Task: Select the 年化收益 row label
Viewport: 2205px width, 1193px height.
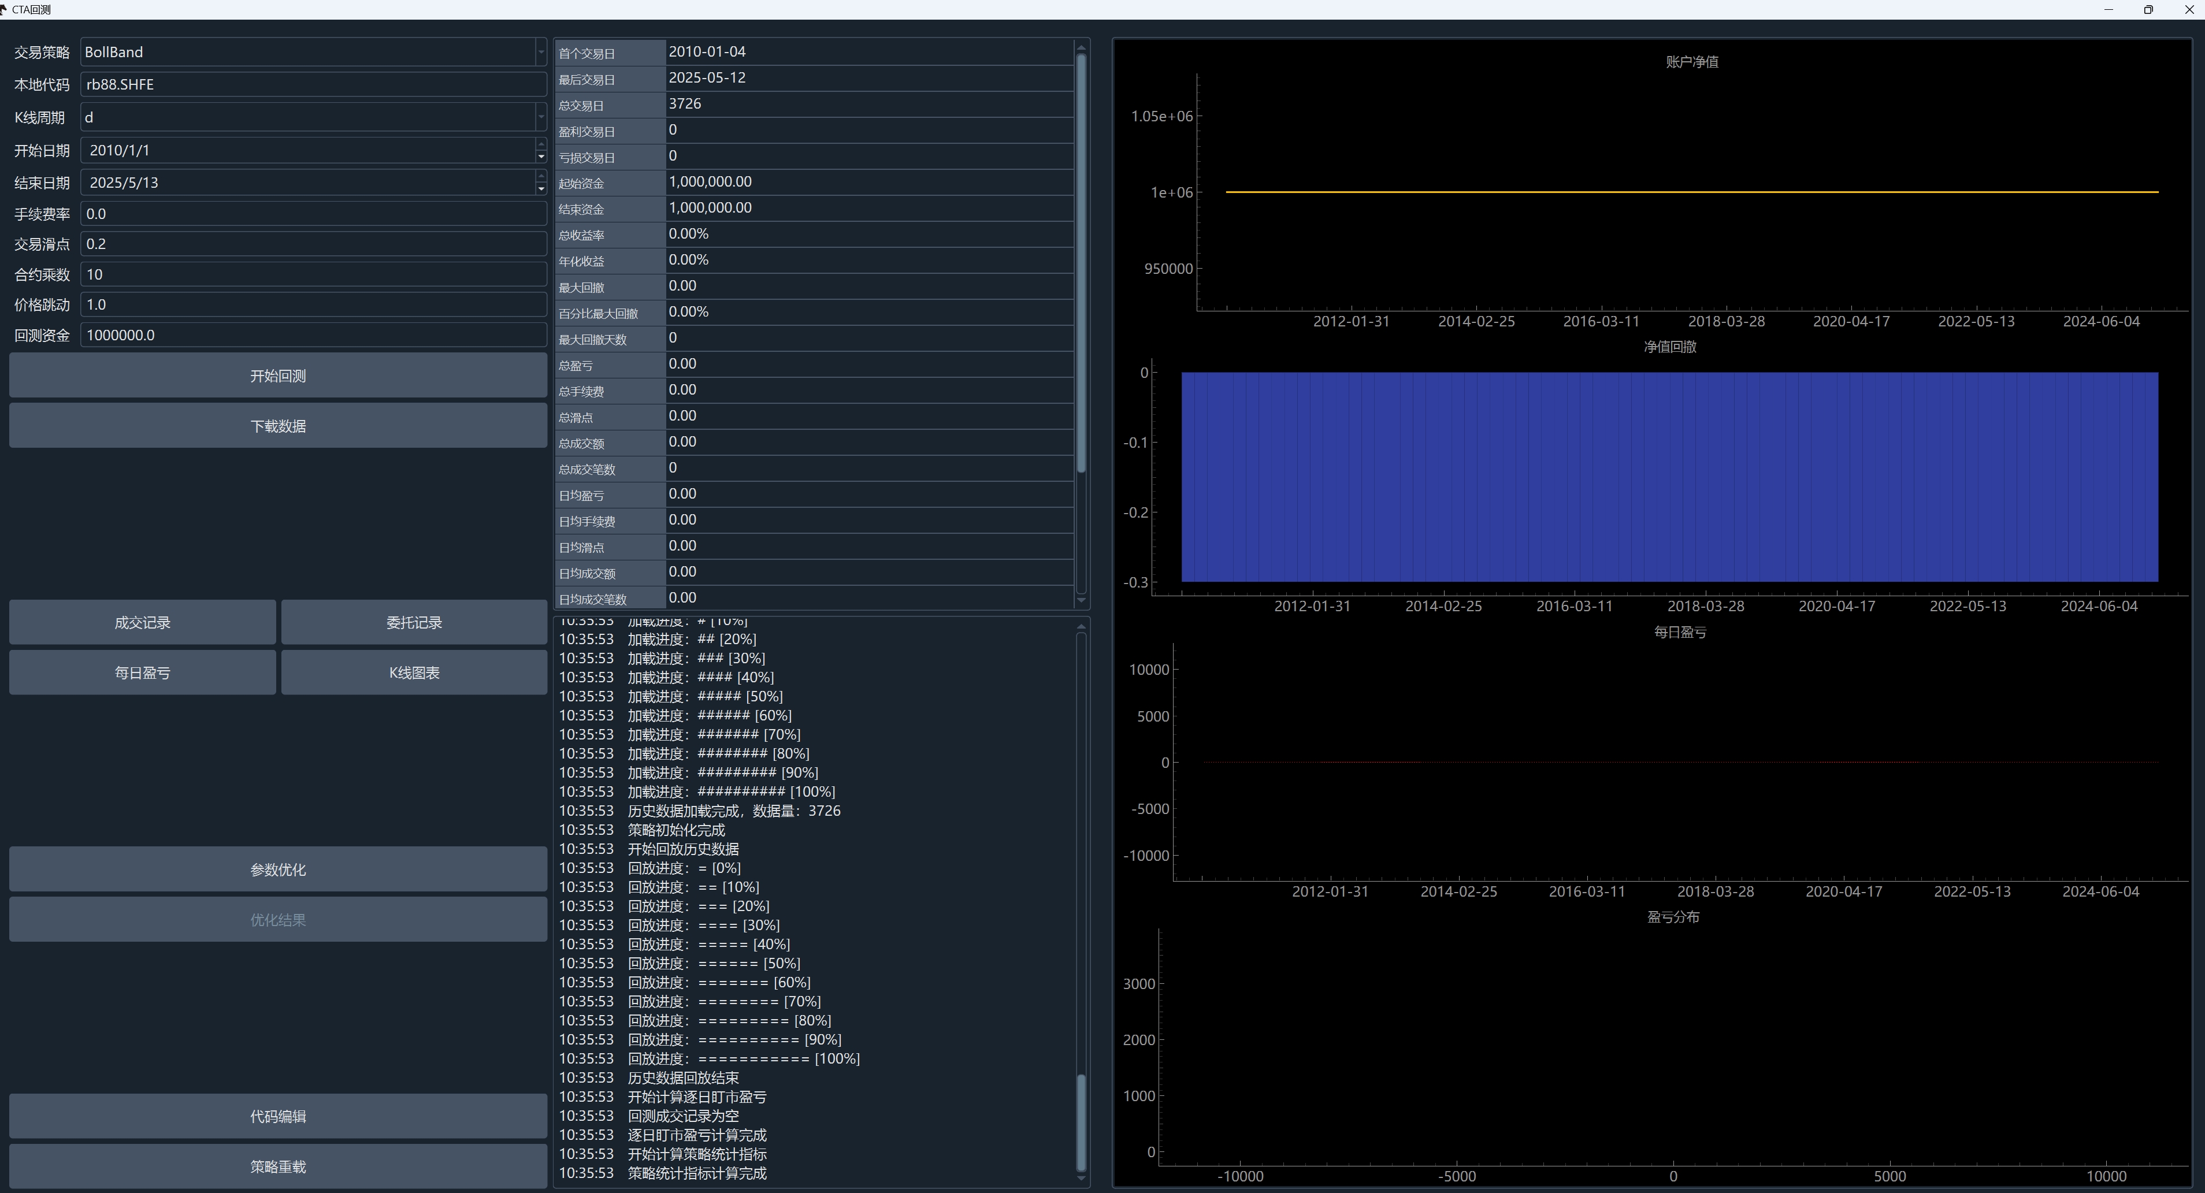Action: coord(610,261)
